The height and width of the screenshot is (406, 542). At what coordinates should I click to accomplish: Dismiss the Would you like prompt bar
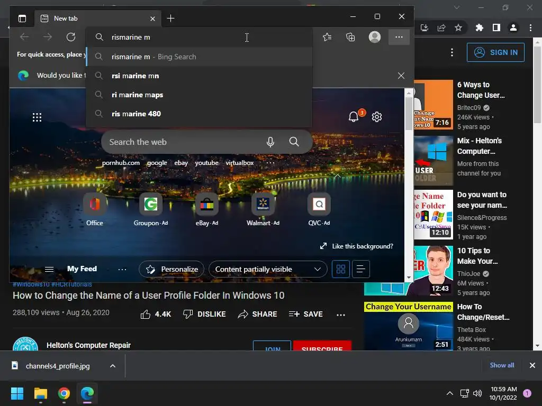pos(401,76)
